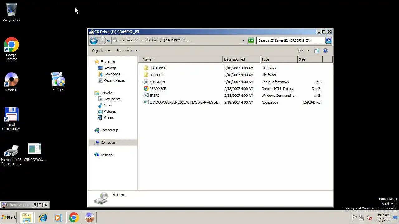Open UltraISO taskbar button

(89, 217)
